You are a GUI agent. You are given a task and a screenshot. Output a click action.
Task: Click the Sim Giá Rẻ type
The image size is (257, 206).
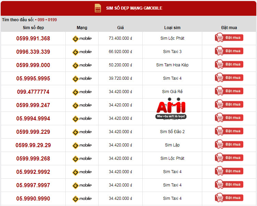click(172, 91)
